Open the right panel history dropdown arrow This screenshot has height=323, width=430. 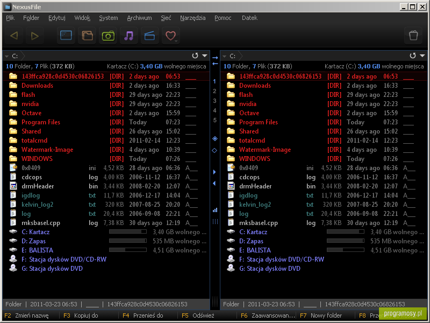(x=422, y=56)
